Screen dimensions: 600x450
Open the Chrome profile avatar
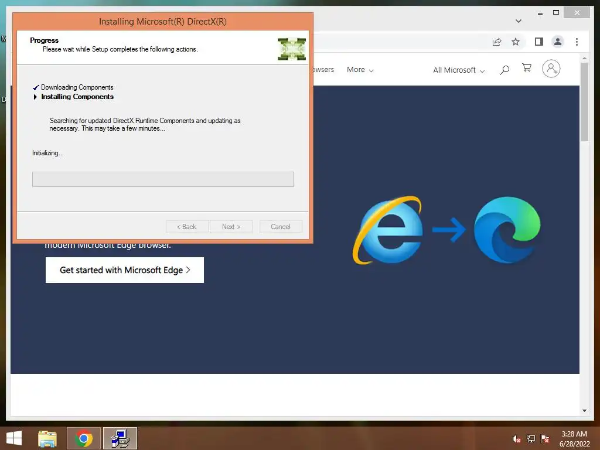tap(558, 42)
